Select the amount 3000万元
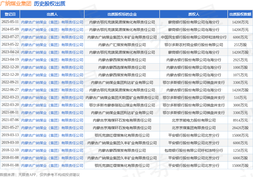The height and width of the screenshot is (177, 253). (240, 105)
